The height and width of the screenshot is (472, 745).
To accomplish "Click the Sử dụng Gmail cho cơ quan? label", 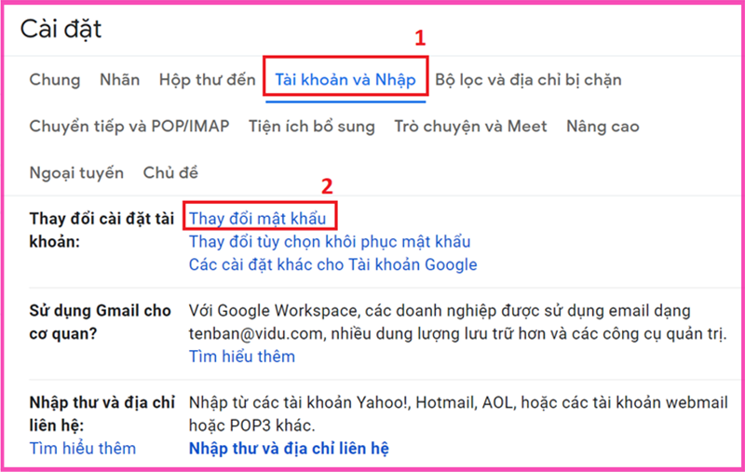I will tap(101, 322).
